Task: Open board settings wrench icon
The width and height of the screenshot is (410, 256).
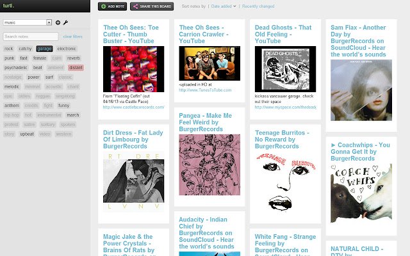Action: click(65, 23)
